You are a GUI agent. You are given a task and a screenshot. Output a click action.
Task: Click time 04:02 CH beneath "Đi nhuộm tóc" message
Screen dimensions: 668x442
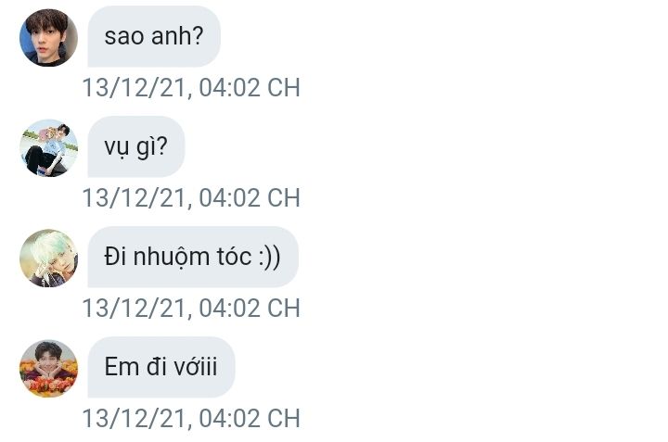[x=250, y=308]
